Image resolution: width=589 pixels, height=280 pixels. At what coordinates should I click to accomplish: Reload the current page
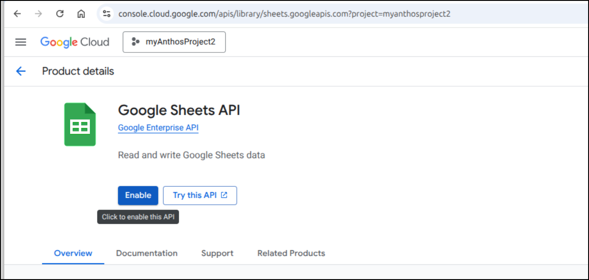60,14
